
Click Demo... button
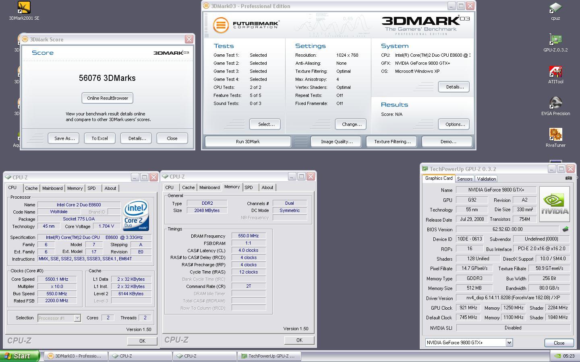coord(447,142)
